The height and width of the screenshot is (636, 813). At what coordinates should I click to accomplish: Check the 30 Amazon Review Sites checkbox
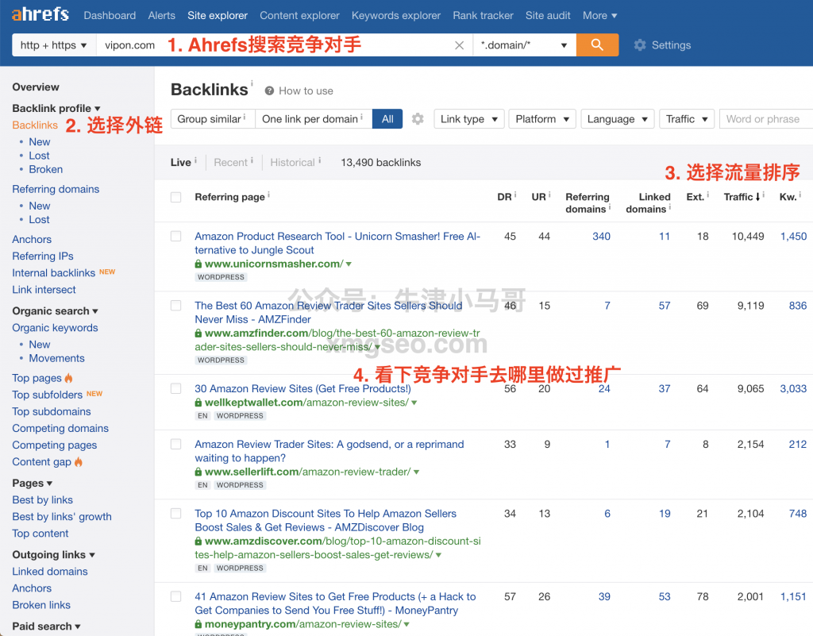point(176,389)
